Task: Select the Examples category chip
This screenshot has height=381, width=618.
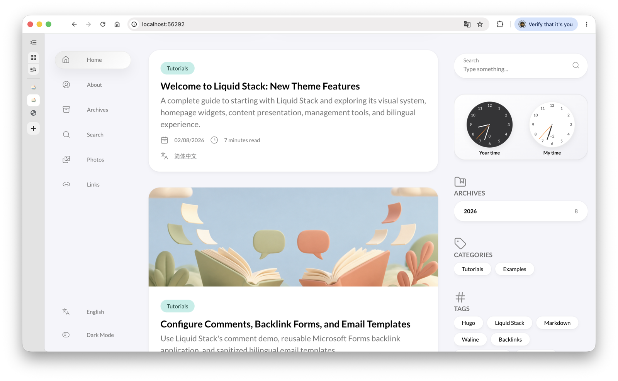Action: [514, 269]
